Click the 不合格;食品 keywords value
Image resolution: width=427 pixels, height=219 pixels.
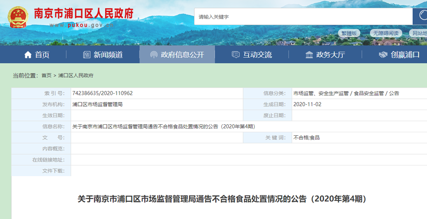point(306,138)
